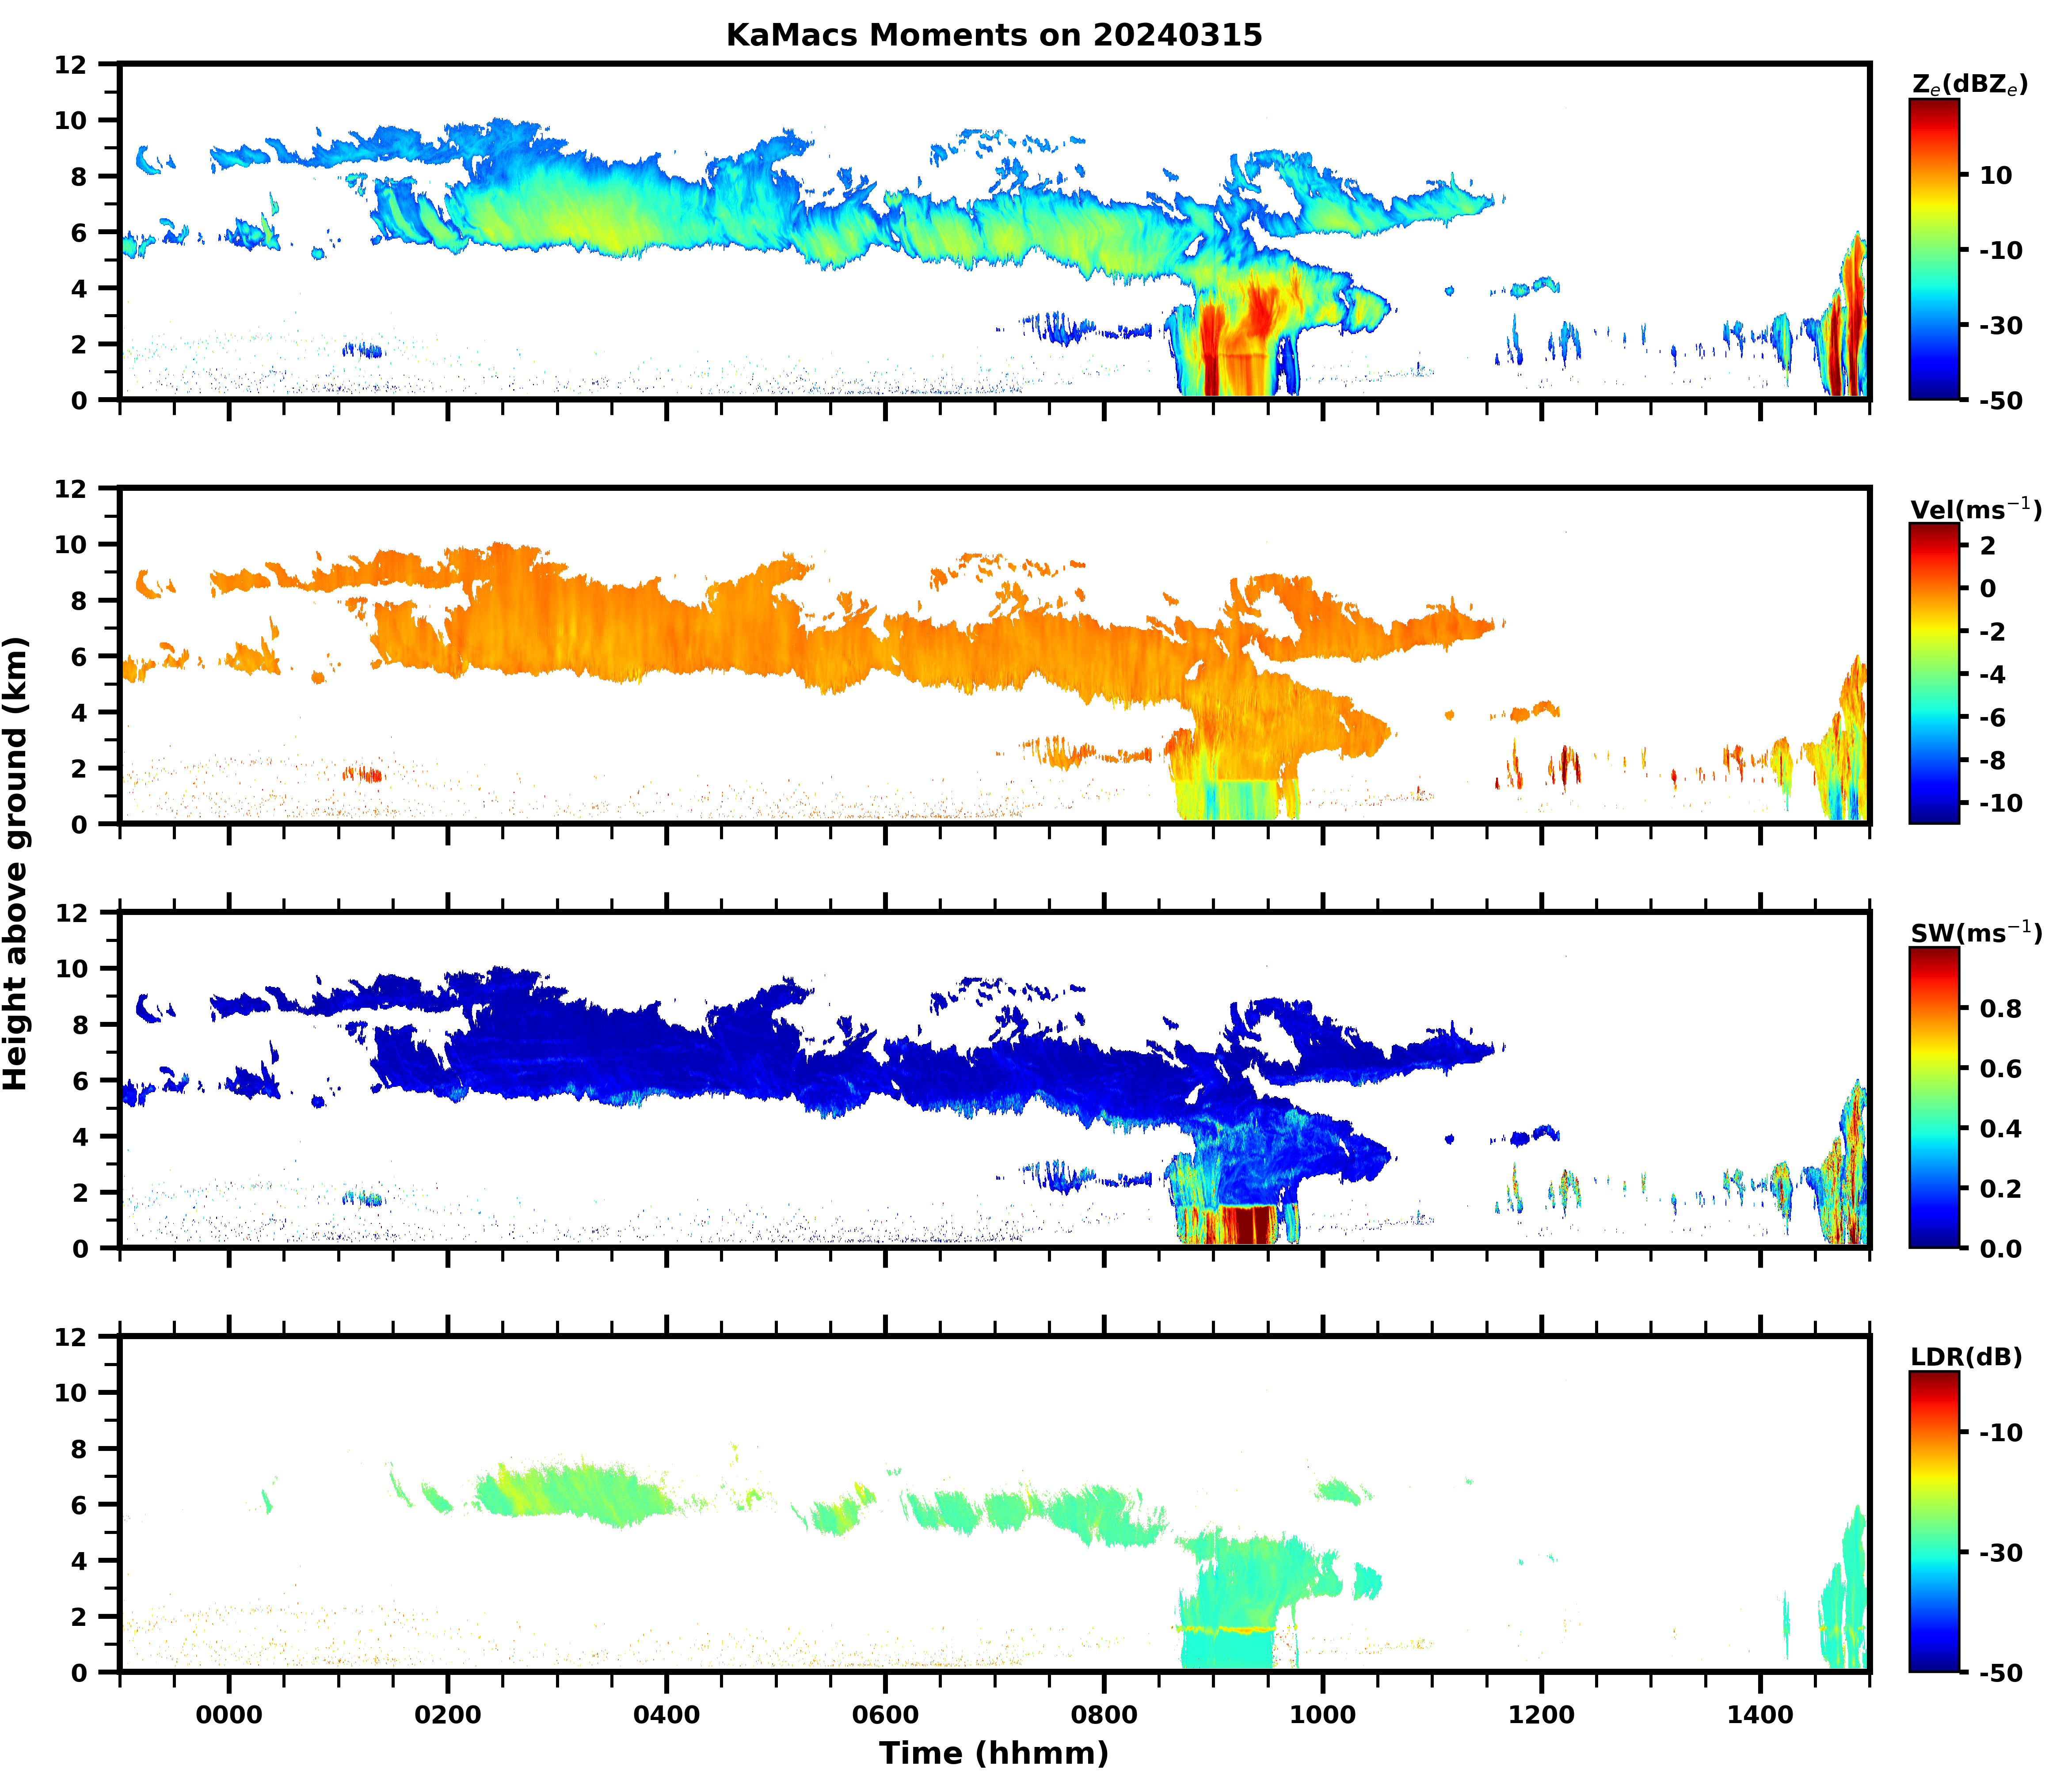The width and height of the screenshot is (2064, 1792).
Task: Click the Vel(ms⁻¹) colorbar label
Action: 1975,509
